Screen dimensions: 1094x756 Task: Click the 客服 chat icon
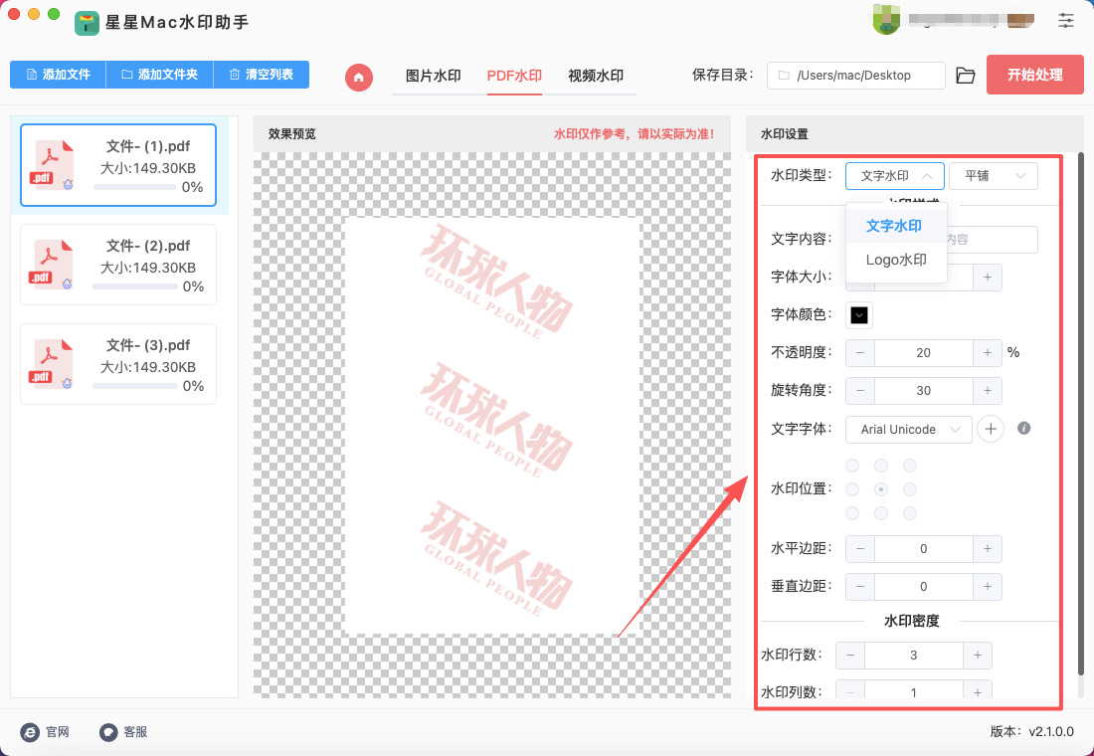click(108, 731)
